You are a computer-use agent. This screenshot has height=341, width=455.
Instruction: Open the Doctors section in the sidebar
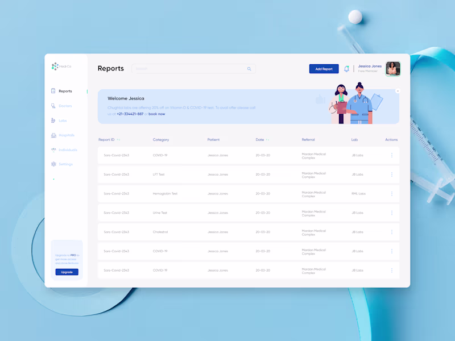coord(63,106)
